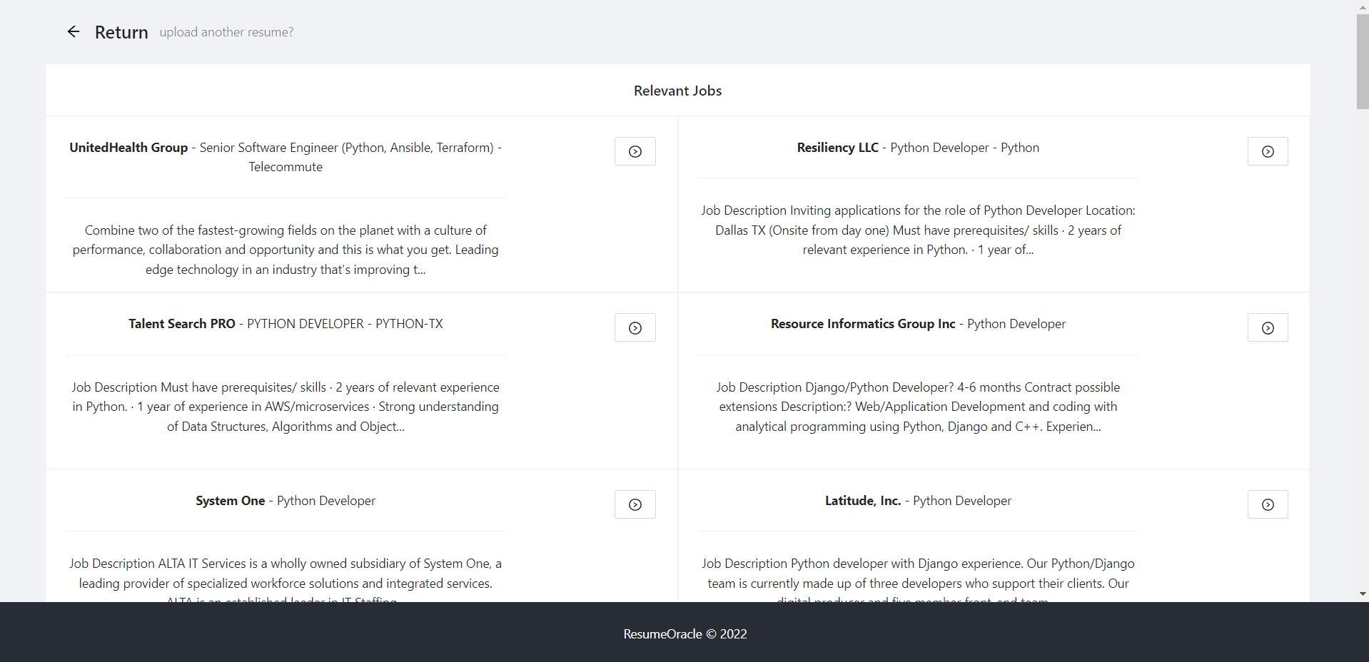The width and height of the screenshot is (1369, 662).
Task: Click the 'Relevant Jobs' heading
Action: [677, 91]
